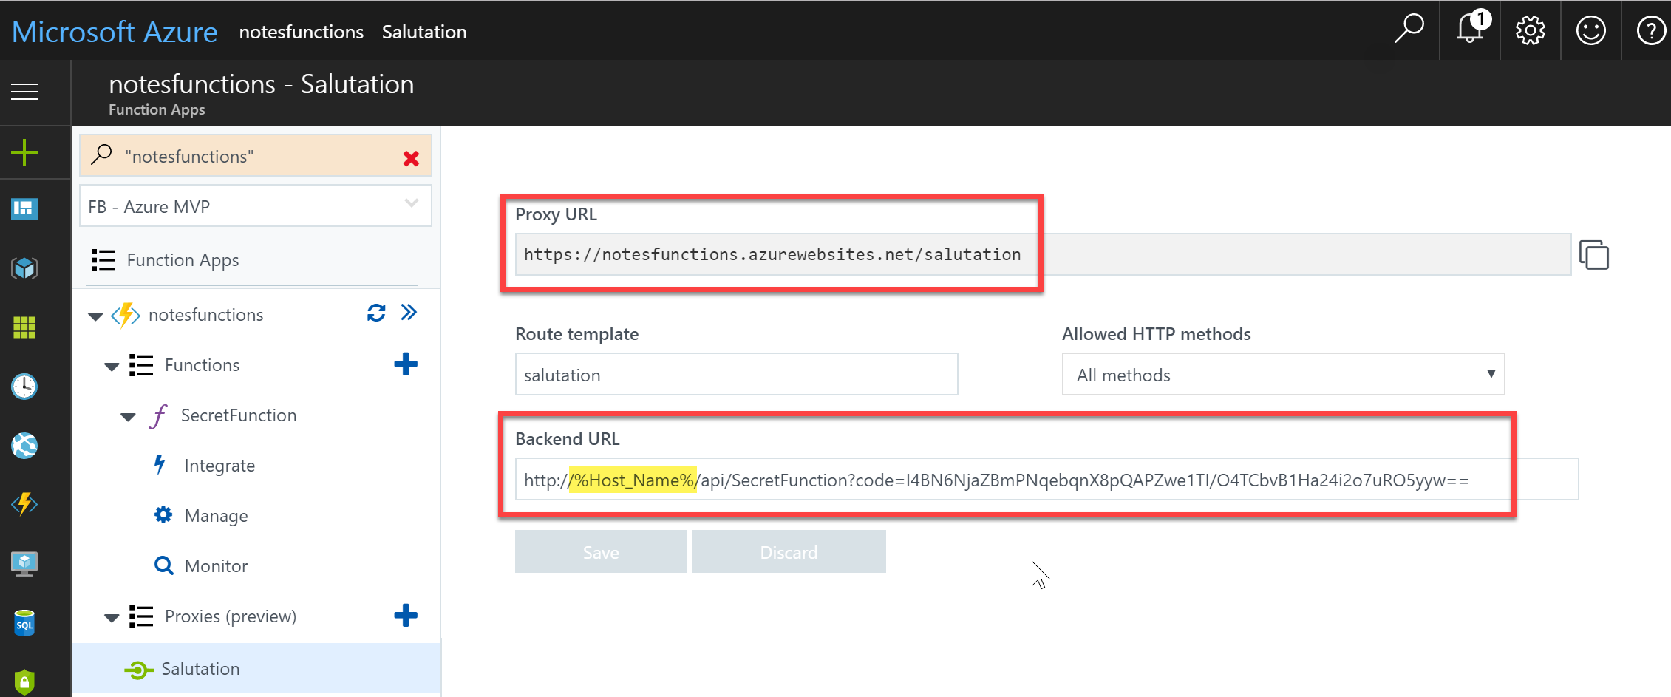The width and height of the screenshot is (1671, 697).
Task: Select the SecretFunction item
Action: 239,415
